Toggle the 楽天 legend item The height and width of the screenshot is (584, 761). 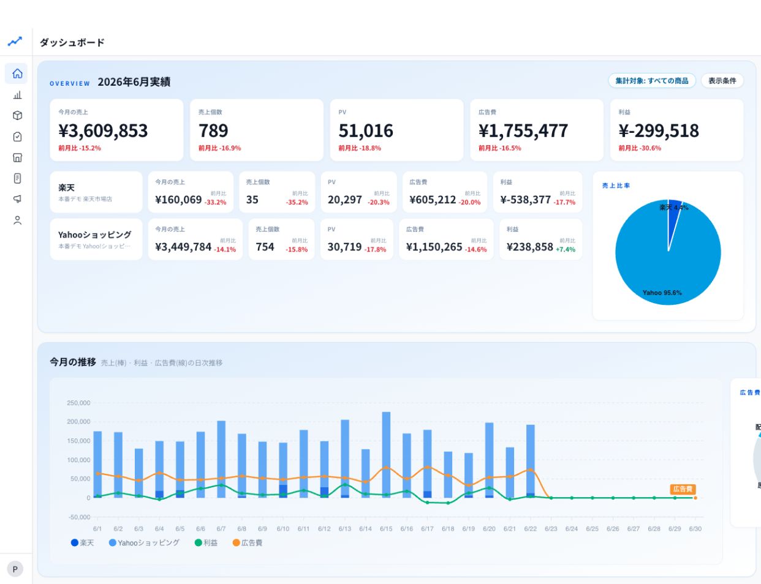(83, 543)
